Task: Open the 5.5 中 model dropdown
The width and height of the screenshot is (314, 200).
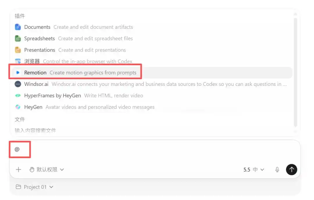Action: [x=254, y=170]
